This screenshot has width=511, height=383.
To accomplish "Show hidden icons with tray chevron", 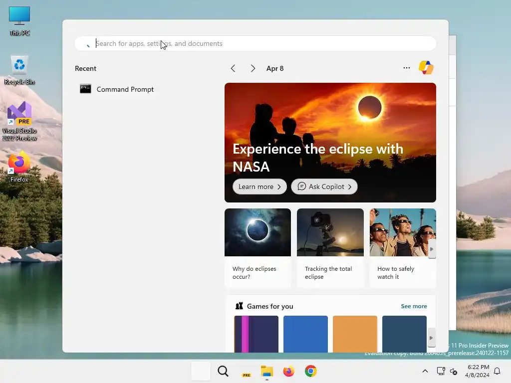I will (425, 371).
